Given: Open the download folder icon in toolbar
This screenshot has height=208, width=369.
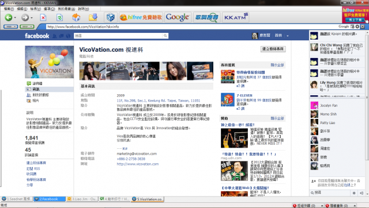Looking at the screenshot, I should pyautogui.click(x=93, y=17).
